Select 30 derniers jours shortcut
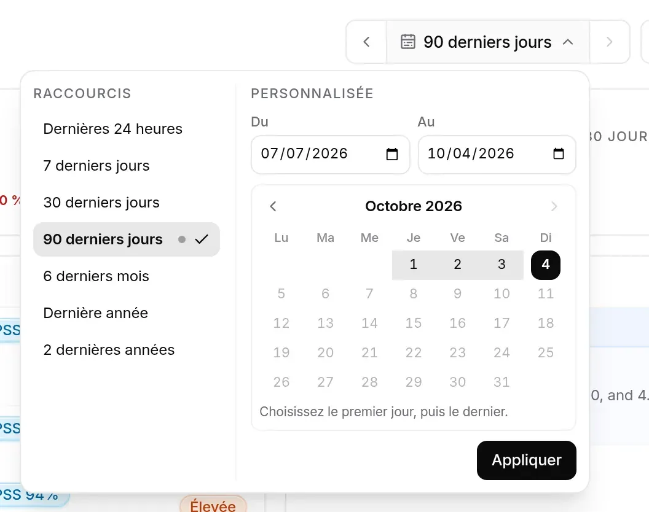 coord(126,203)
